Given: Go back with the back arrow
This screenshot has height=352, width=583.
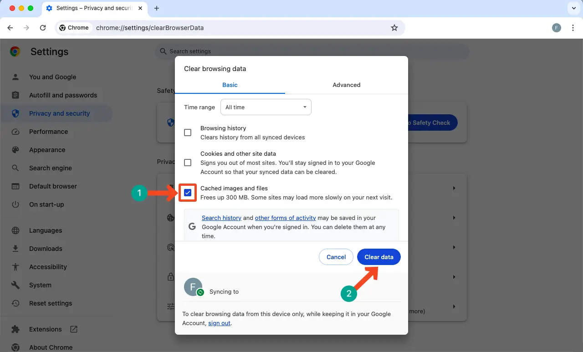Looking at the screenshot, I should click(10, 28).
